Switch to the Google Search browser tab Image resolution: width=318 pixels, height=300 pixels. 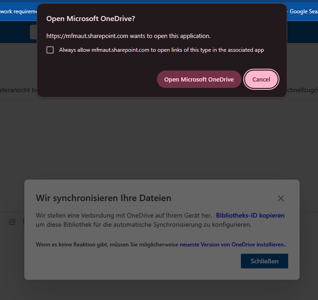[x=303, y=11]
